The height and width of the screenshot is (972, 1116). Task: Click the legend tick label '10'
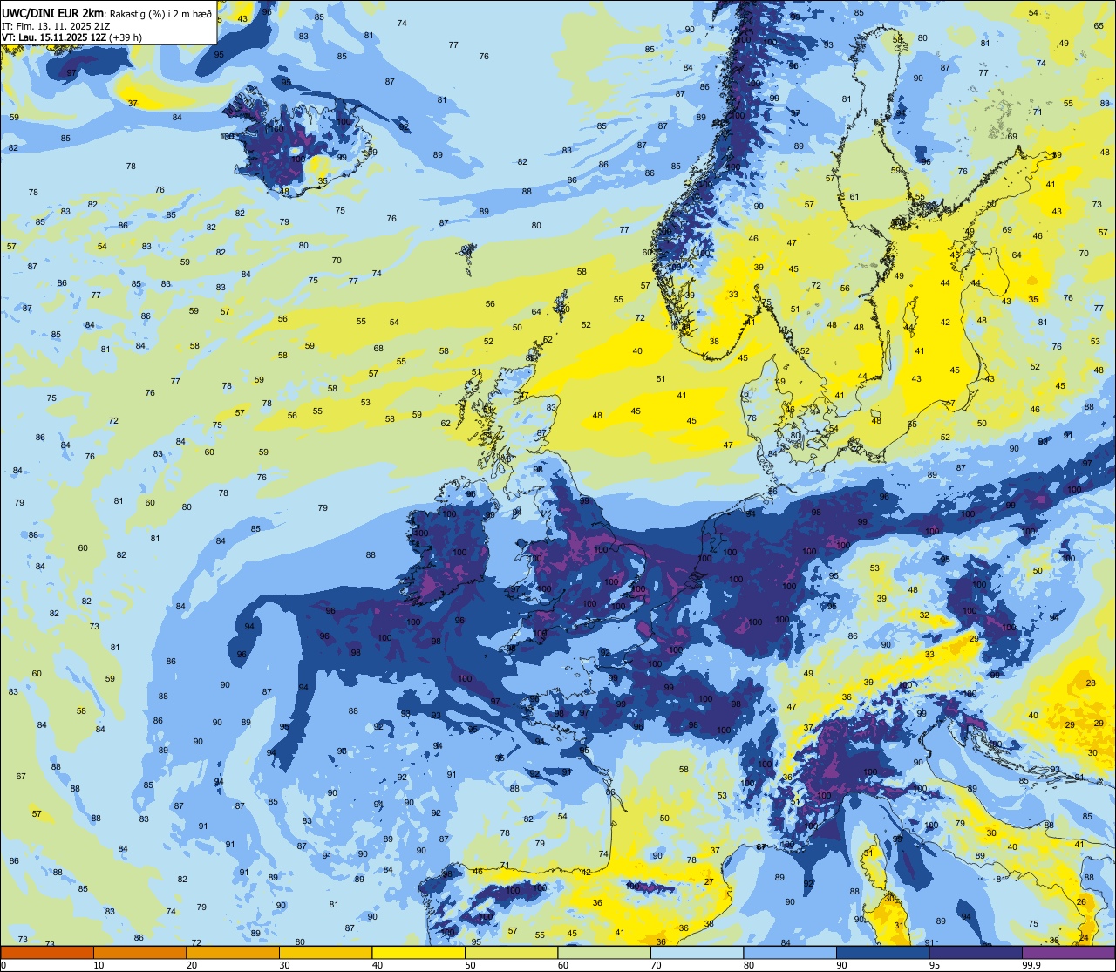coord(99,965)
